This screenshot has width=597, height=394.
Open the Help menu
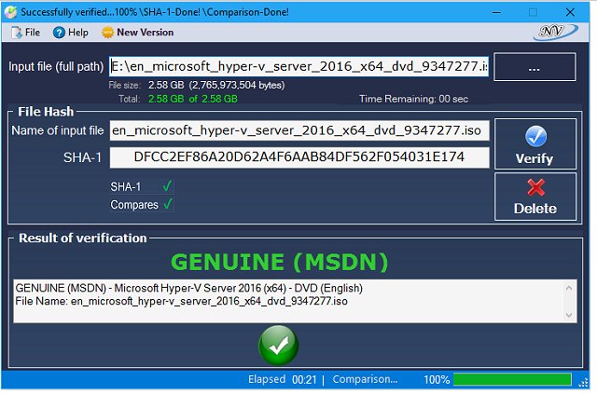[71, 32]
